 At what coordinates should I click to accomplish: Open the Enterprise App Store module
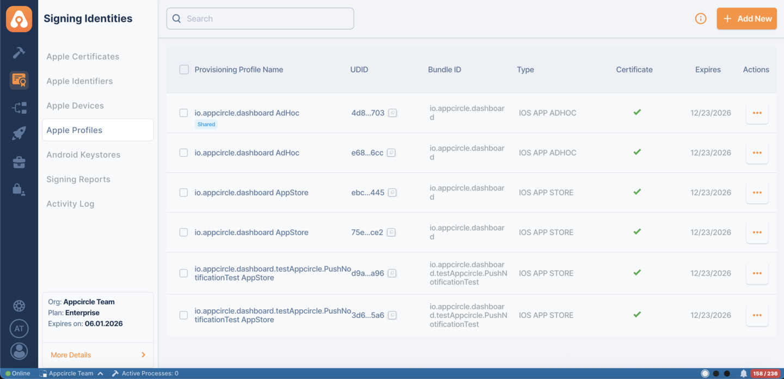coord(19,162)
